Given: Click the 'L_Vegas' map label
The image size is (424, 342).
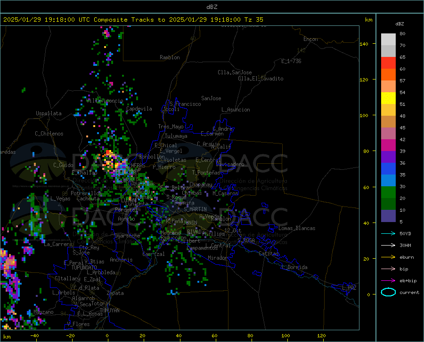Looking at the screenshot, I should (x=61, y=199).
